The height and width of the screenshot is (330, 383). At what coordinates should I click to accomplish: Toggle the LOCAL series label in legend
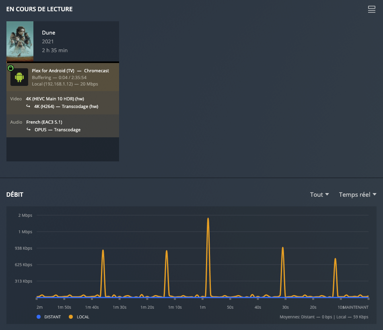[82, 317]
